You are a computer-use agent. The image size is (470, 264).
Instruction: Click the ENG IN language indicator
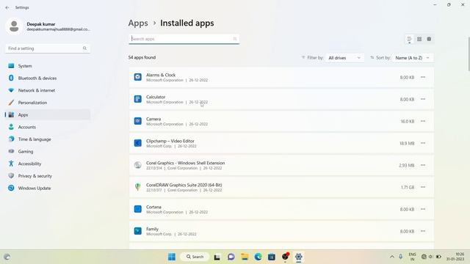pyautogui.click(x=413, y=257)
